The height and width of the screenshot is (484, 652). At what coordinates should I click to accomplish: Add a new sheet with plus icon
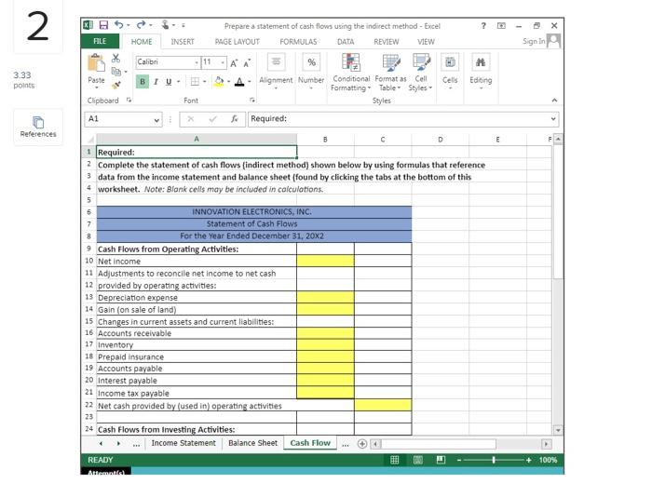[x=362, y=444]
